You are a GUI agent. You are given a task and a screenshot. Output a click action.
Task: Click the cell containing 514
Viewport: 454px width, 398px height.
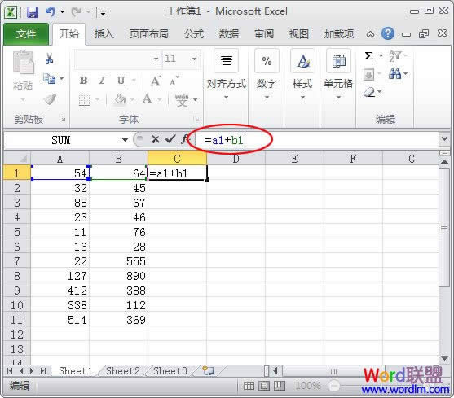(x=60, y=320)
